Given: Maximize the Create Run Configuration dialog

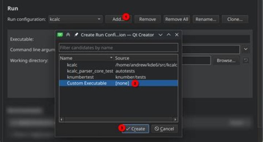Looking at the screenshot, I should point(168,35).
